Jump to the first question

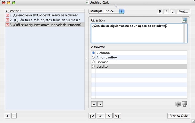tap(92, 116)
